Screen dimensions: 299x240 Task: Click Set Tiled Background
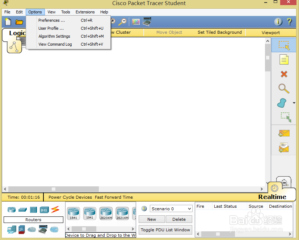(x=220, y=32)
